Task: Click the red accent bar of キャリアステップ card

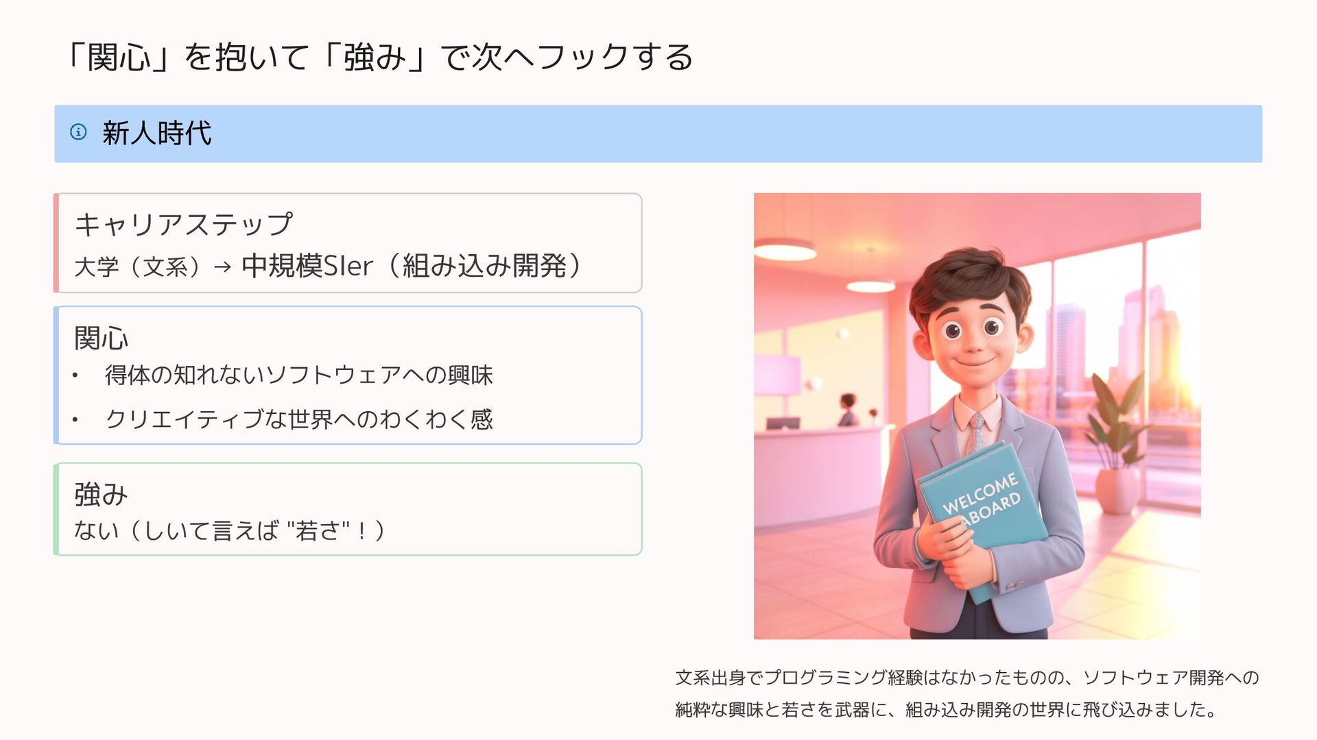Action: (x=56, y=243)
